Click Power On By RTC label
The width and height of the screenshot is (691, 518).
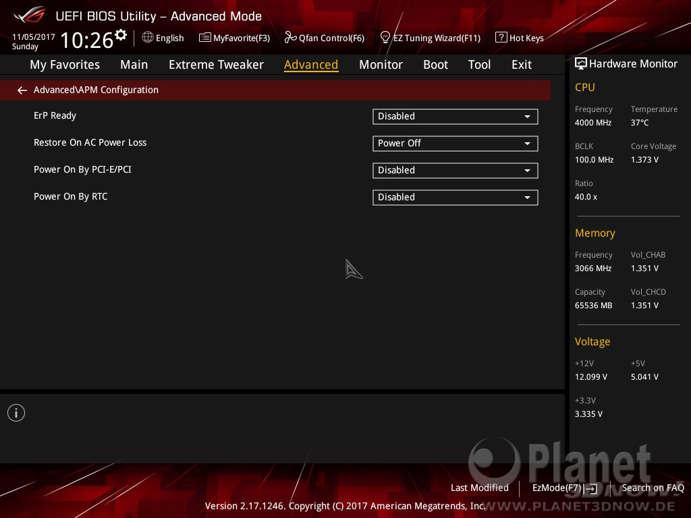point(70,196)
